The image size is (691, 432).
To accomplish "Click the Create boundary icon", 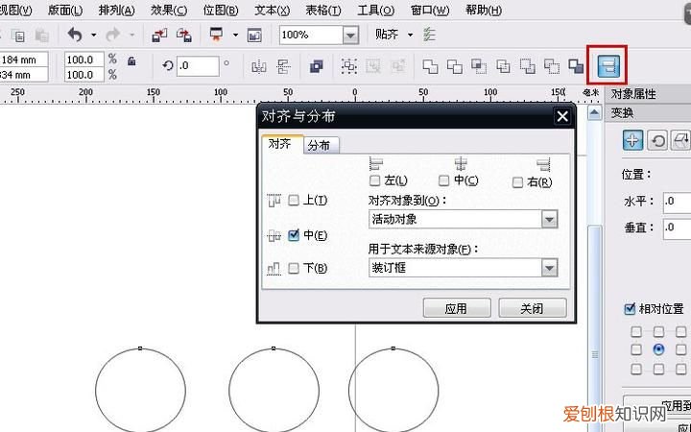I will (576, 66).
